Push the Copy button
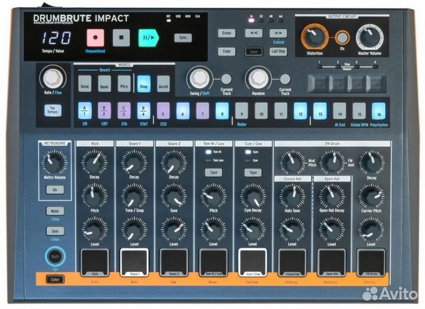Screen dimensions: 425x309 (x=227, y=51)
